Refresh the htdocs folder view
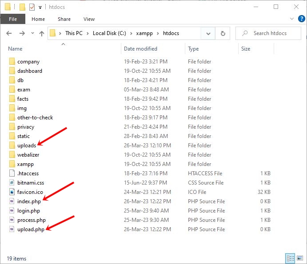The width and height of the screenshot is (307, 264). coord(223,33)
